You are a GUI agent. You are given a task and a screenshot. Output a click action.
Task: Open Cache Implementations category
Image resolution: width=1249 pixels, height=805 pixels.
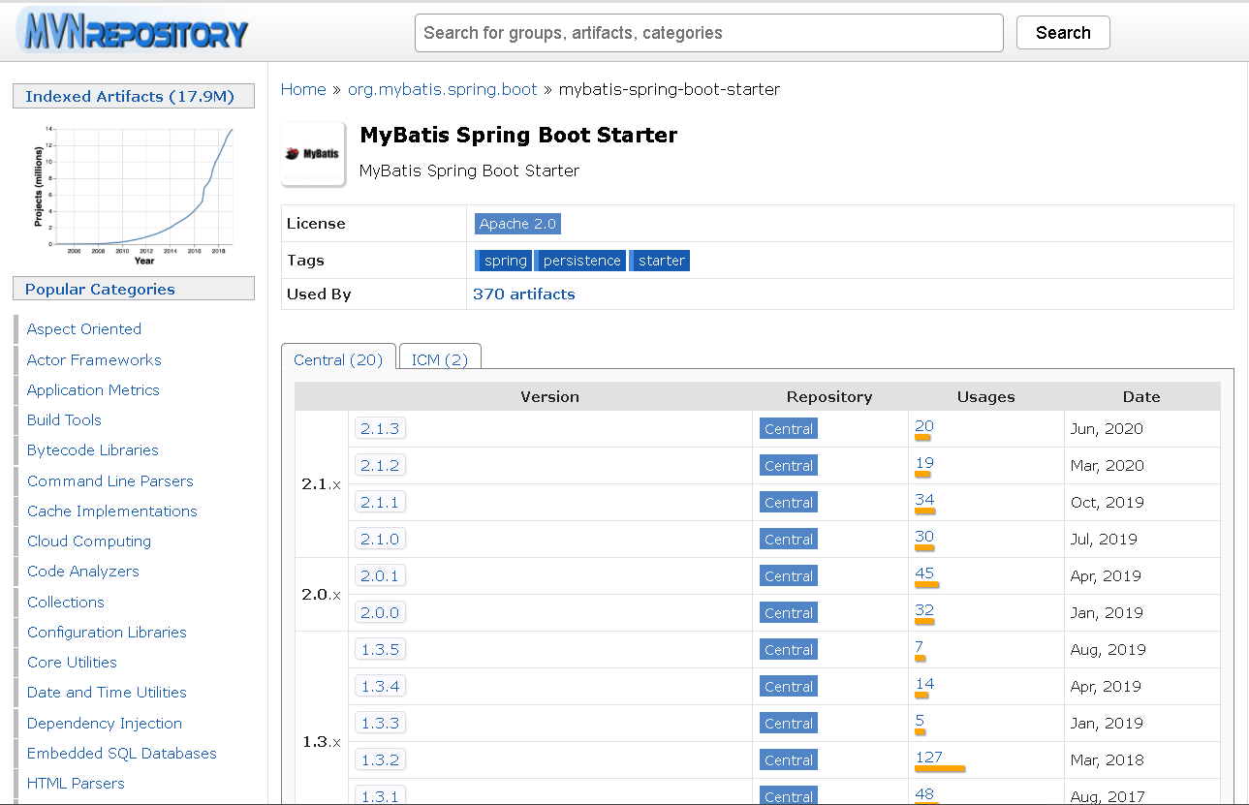coord(112,511)
